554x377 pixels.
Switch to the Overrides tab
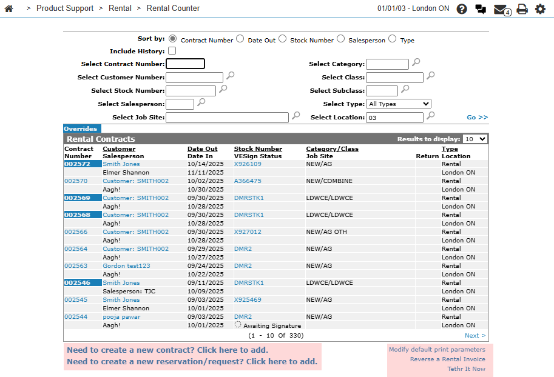coord(81,129)
